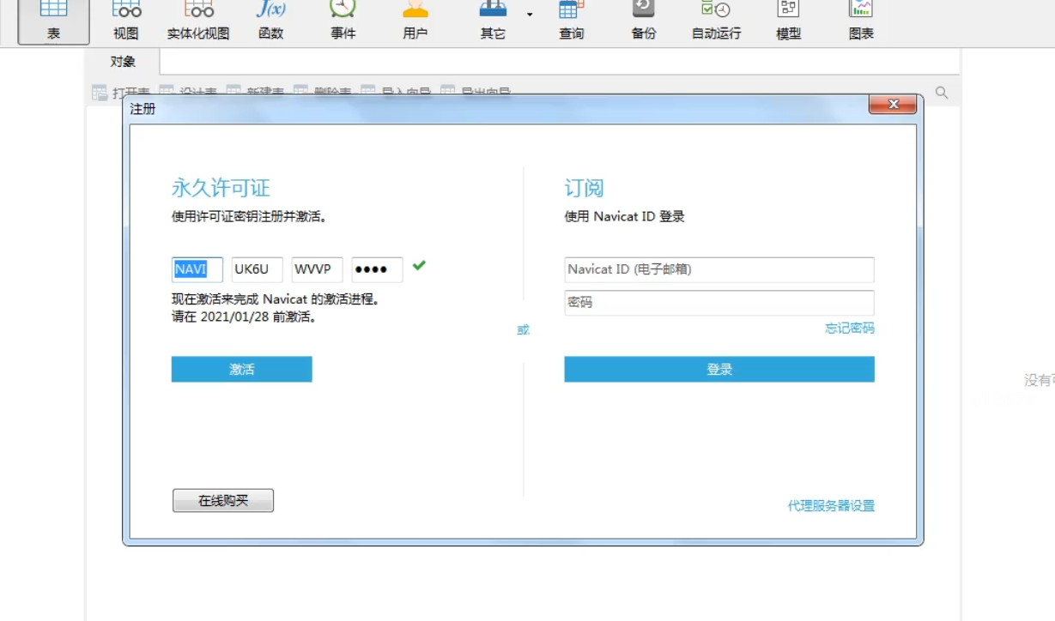Screen dimensions: 1055x621
Task: Click the green validation checkmark
Action: click(419, 266)
